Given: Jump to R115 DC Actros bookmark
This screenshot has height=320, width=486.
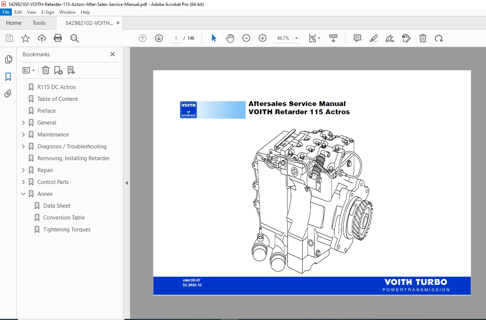Looking at the screenshot, I should pos(56,87).
